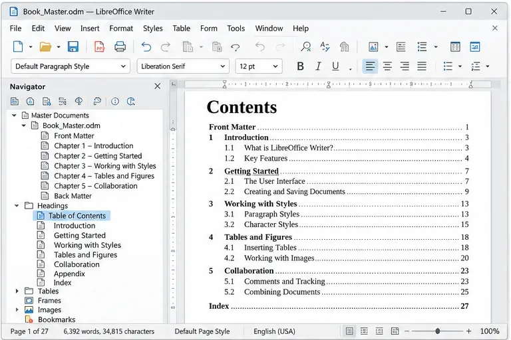This screenshot has width=511, height=340.
Task: Click English (USA) language in status bar
Action: coord(274,331)
